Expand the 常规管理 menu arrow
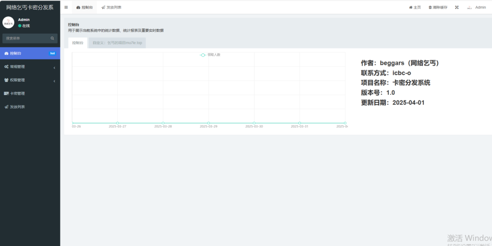This screenshot has height=246, width=492. coord(54,67)
